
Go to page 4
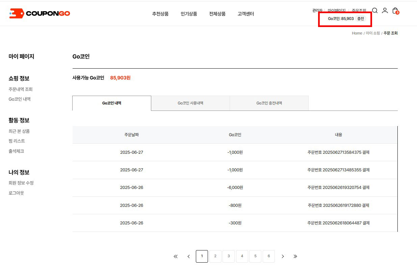pyautogui.click(x=242, y=256)
